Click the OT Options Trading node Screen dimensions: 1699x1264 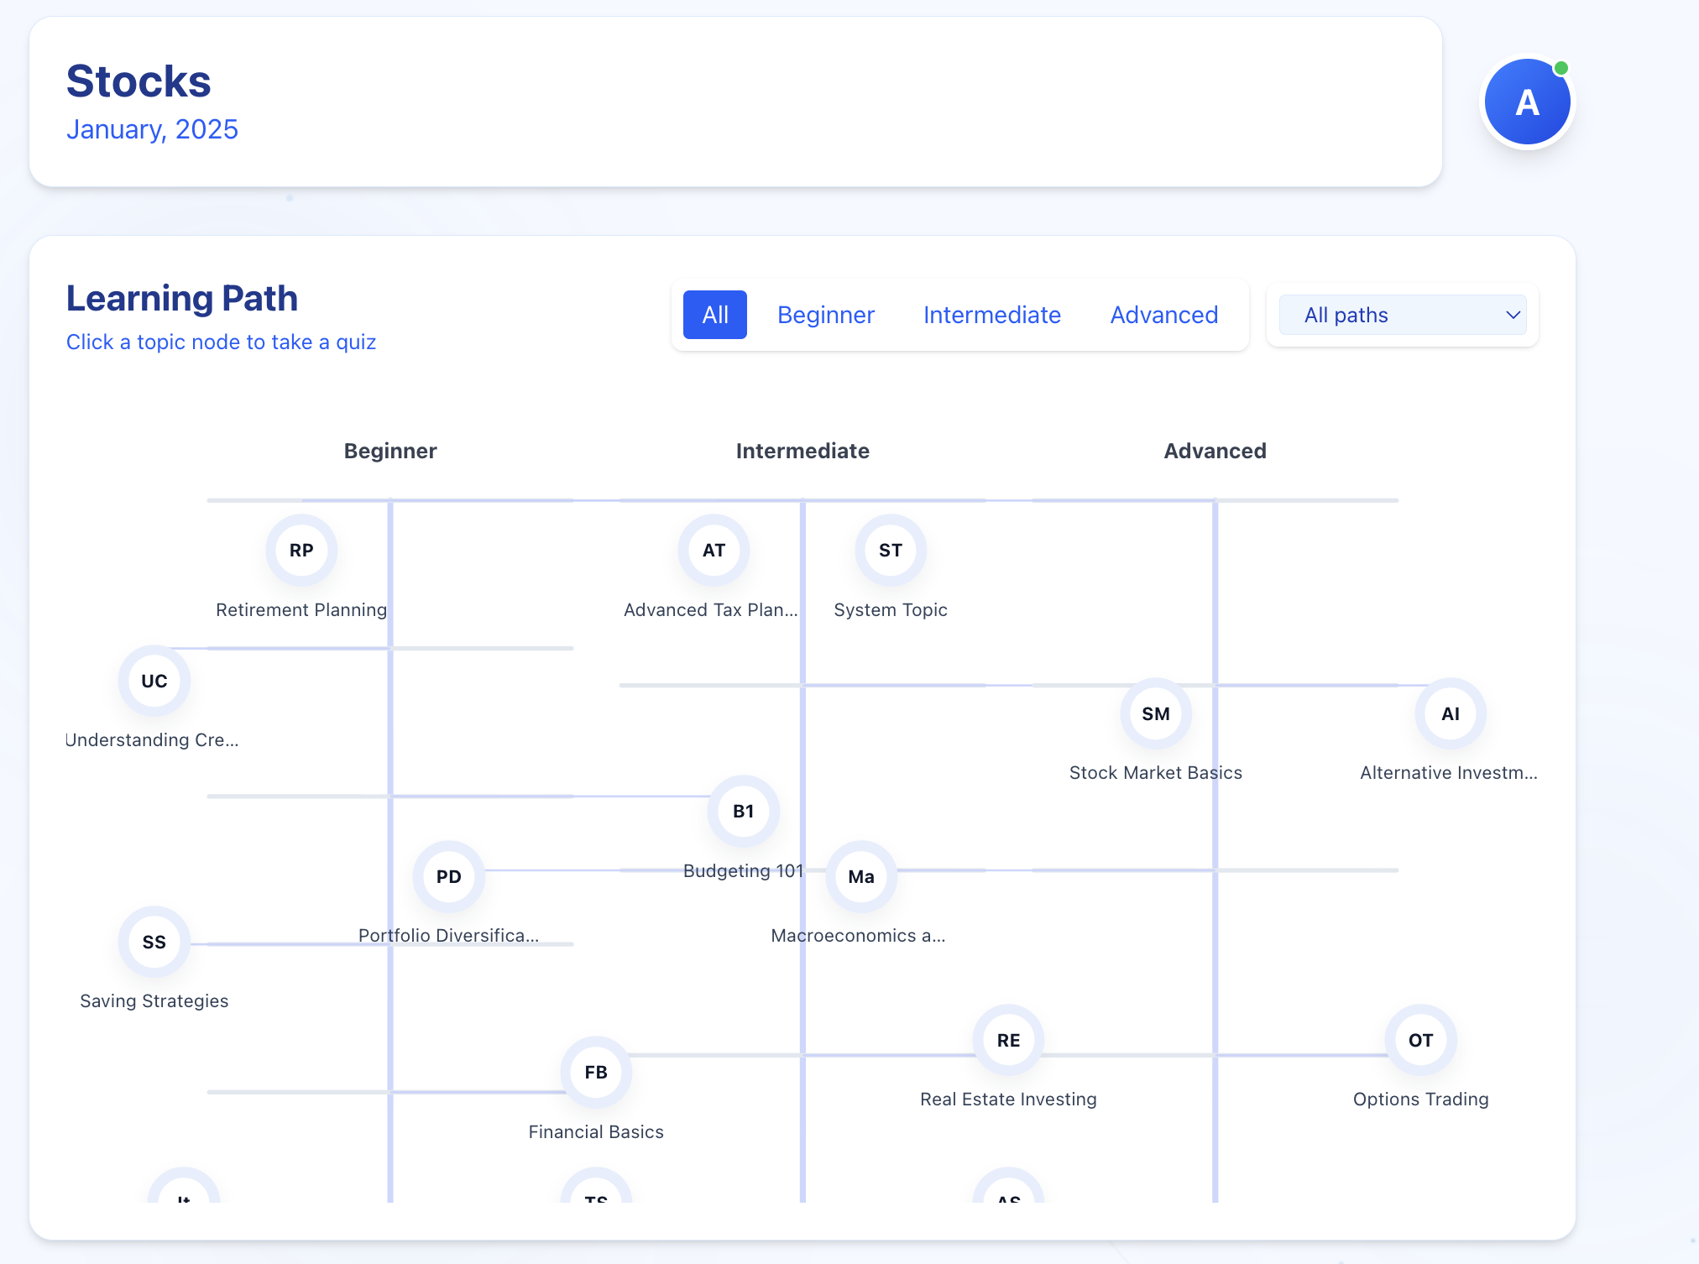[x=1420, y=1040]
